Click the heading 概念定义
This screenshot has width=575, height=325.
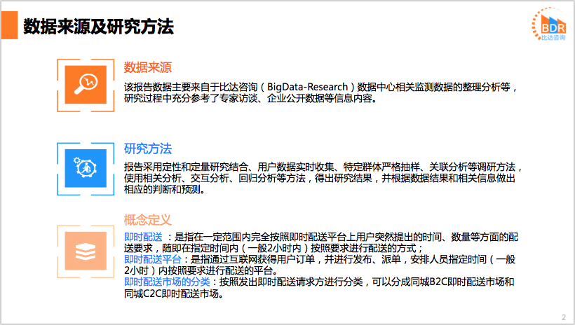[x=148, y=220]
